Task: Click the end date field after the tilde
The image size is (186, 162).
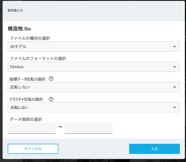Action: (x=88, y=128)
